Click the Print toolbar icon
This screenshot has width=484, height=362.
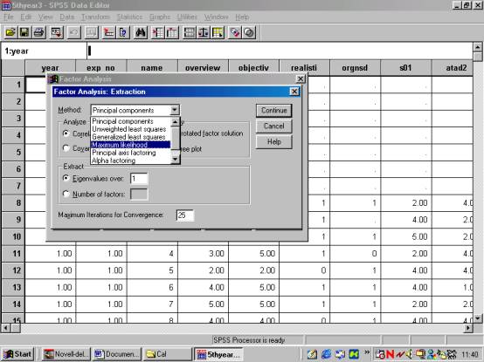coord(39,32)
